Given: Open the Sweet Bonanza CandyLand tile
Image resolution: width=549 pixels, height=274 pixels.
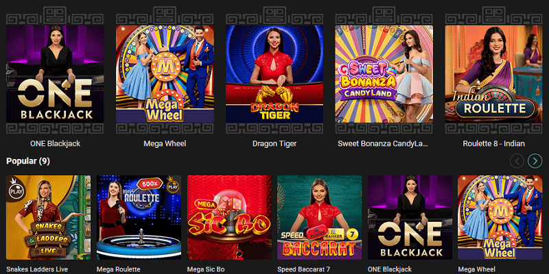Looking at the screenshot, I should pyautogui.click(x=384, y=74).
